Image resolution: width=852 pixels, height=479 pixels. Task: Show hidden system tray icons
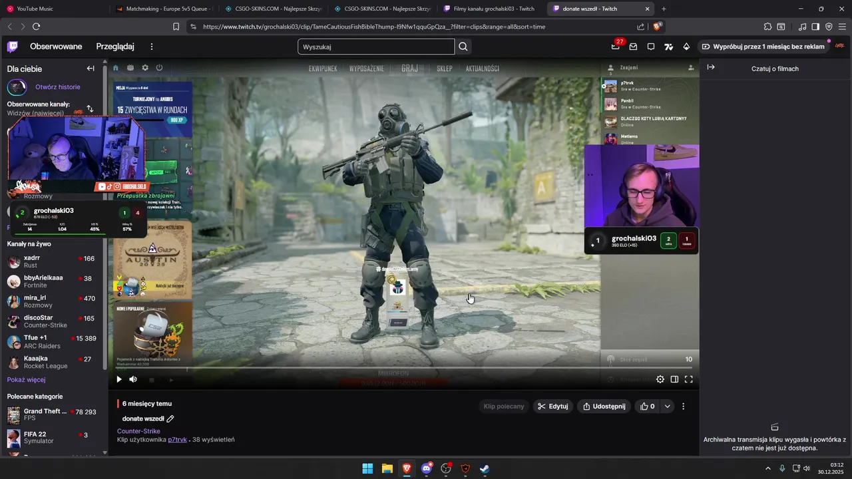point(767,468)
